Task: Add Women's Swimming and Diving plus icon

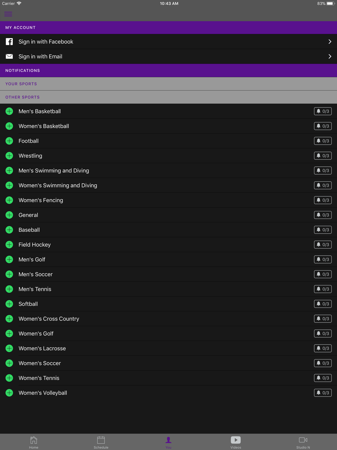Action: 9,186
